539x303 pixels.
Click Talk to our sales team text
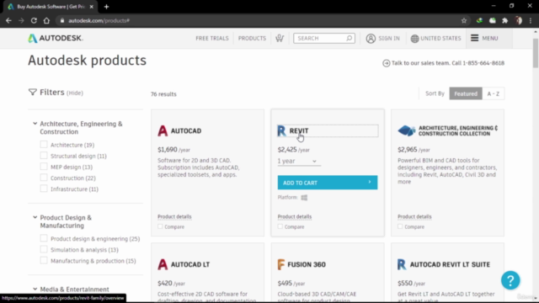pyautogui.click(x=448, y=63)
